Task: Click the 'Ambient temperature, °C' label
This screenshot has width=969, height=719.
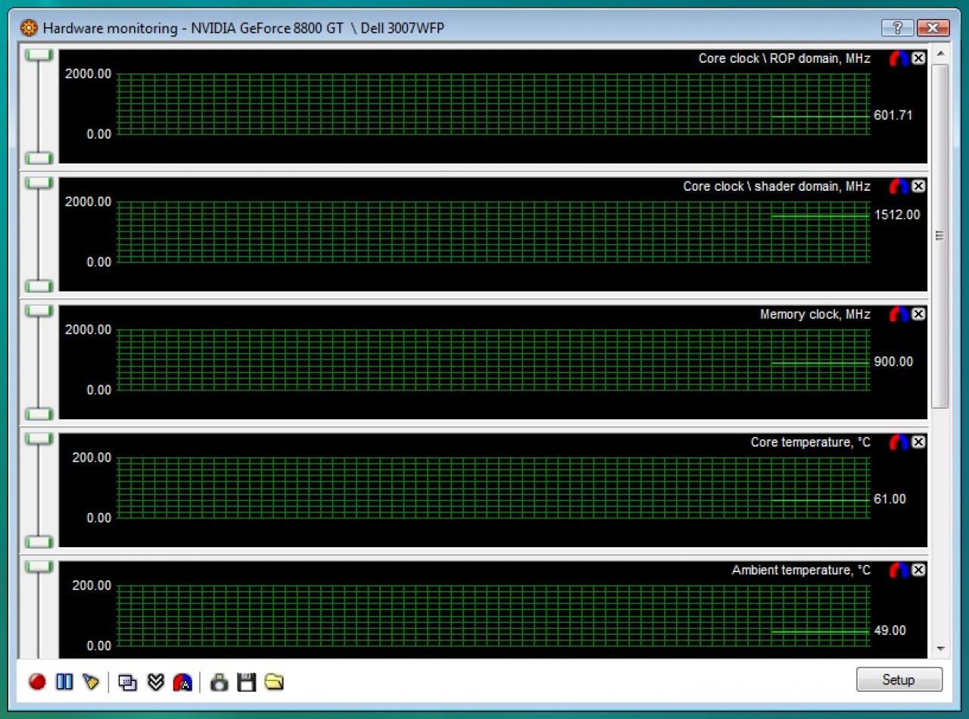Action: coord(801,570)
